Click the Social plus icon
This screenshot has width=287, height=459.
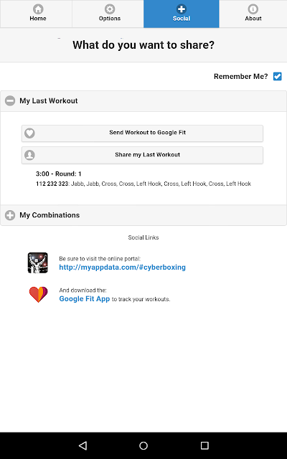(182, 9)
